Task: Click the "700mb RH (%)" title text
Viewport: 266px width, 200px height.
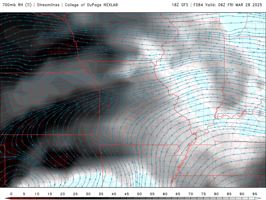Action: (x=17, y=5)
